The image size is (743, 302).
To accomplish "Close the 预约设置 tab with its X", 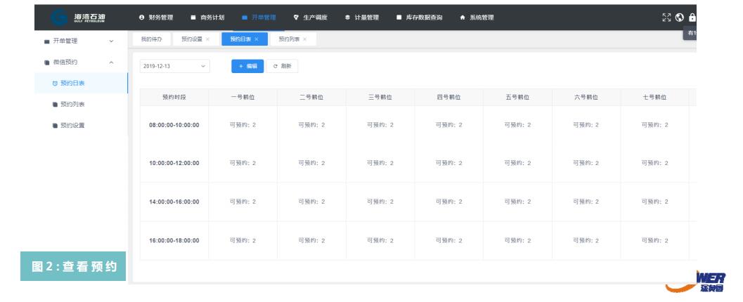I will tap(208, 39).
